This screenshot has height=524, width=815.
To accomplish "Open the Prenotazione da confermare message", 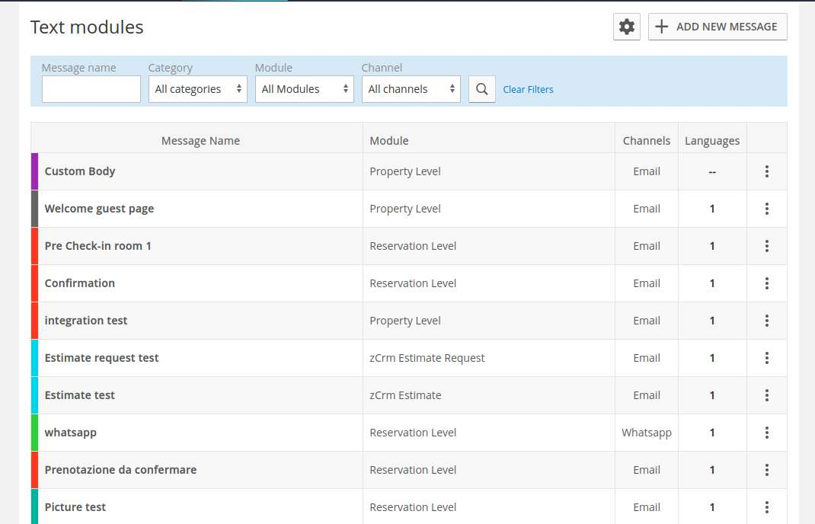I will click(120, 470).
